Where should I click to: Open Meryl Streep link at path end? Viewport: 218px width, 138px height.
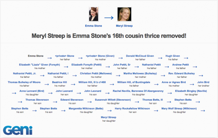[108, 117]
